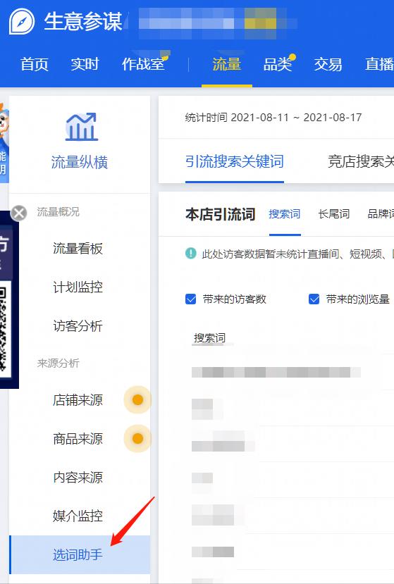Open the 作战室 nav item

pyautogui.click(x=143, y=64)
